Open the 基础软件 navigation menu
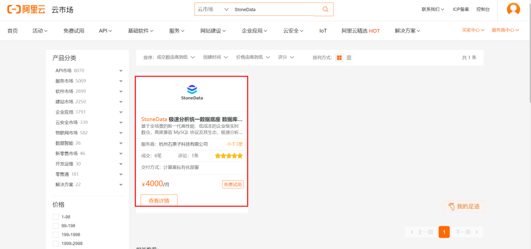The width and height of the screenshot is (531, 249). pyautogui.click(x=141, y=31)
